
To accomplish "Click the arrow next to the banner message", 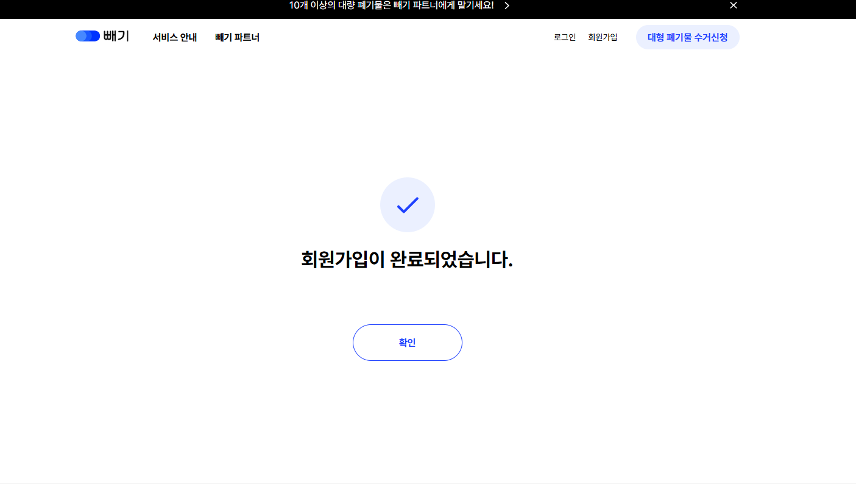I will [x=506, y=5].
